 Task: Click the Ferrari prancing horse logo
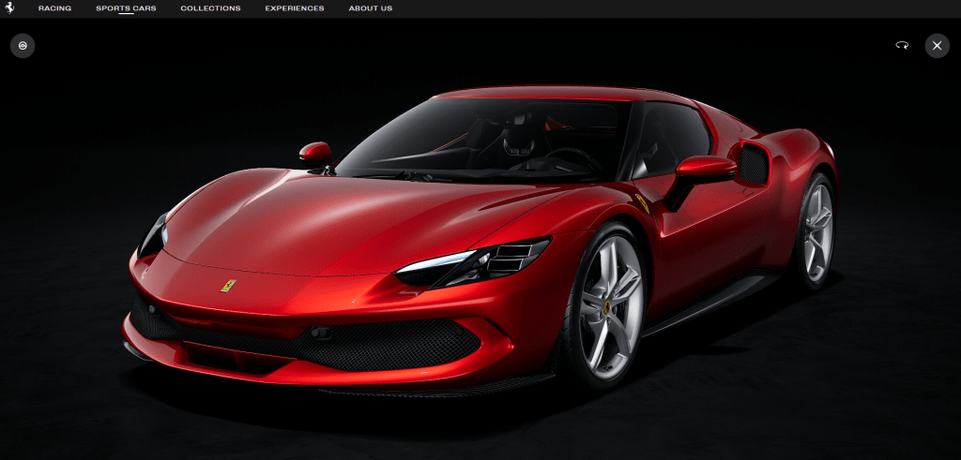[9, 8]
